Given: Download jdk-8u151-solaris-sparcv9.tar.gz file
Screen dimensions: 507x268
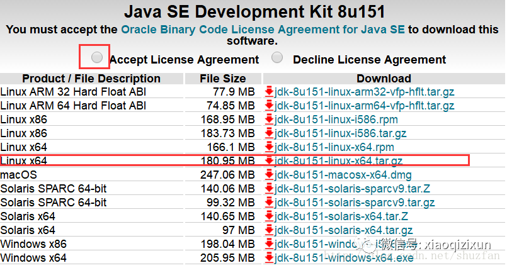Looking at the screenshot, I should tap(355, 203).
